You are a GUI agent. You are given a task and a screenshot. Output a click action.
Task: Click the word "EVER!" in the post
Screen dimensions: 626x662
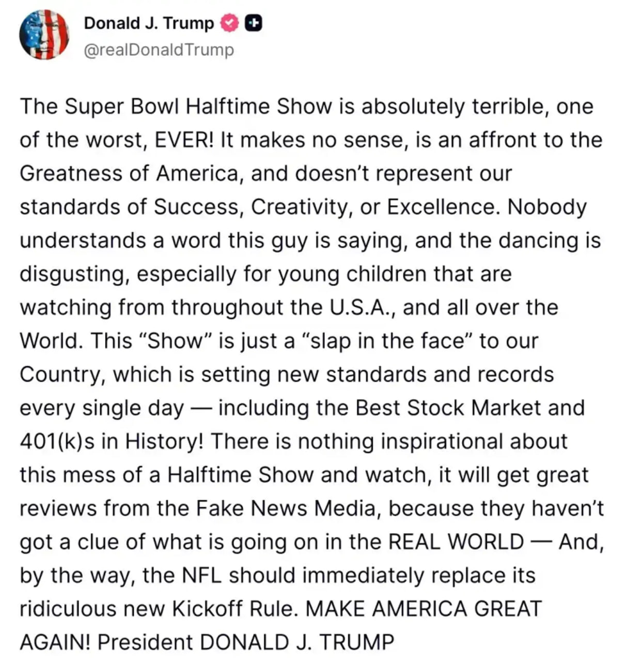click(x=180, y=140)
